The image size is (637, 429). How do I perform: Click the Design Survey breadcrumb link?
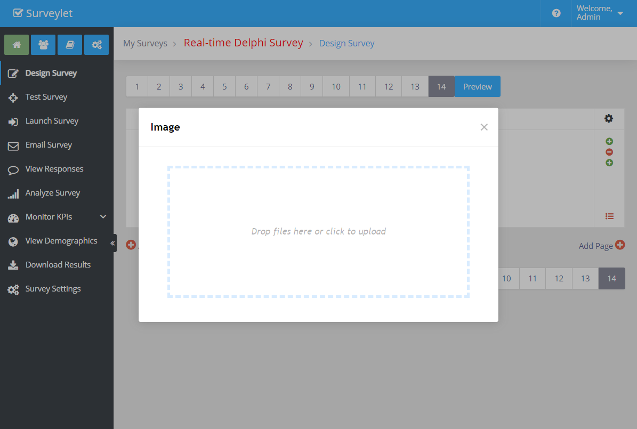(x=346, y=44)
